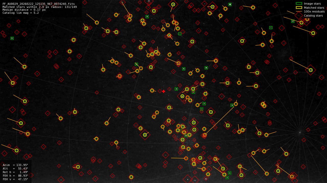Click the FOV h = 88.93° readout
The height and width of the screenshot is (183, 327).
(15, 176)
